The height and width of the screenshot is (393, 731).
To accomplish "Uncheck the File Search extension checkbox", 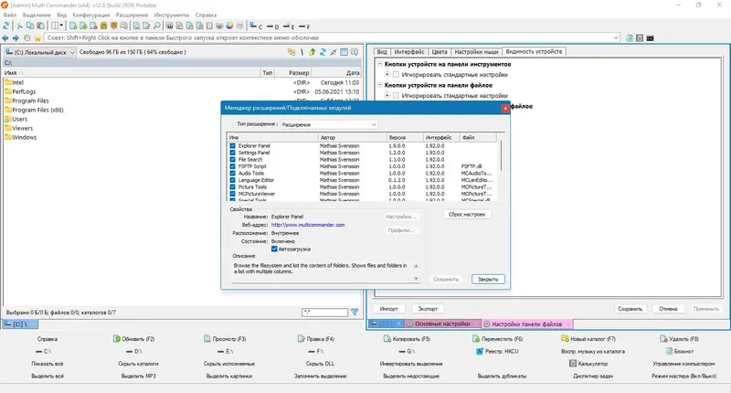I will coord(233,159).
